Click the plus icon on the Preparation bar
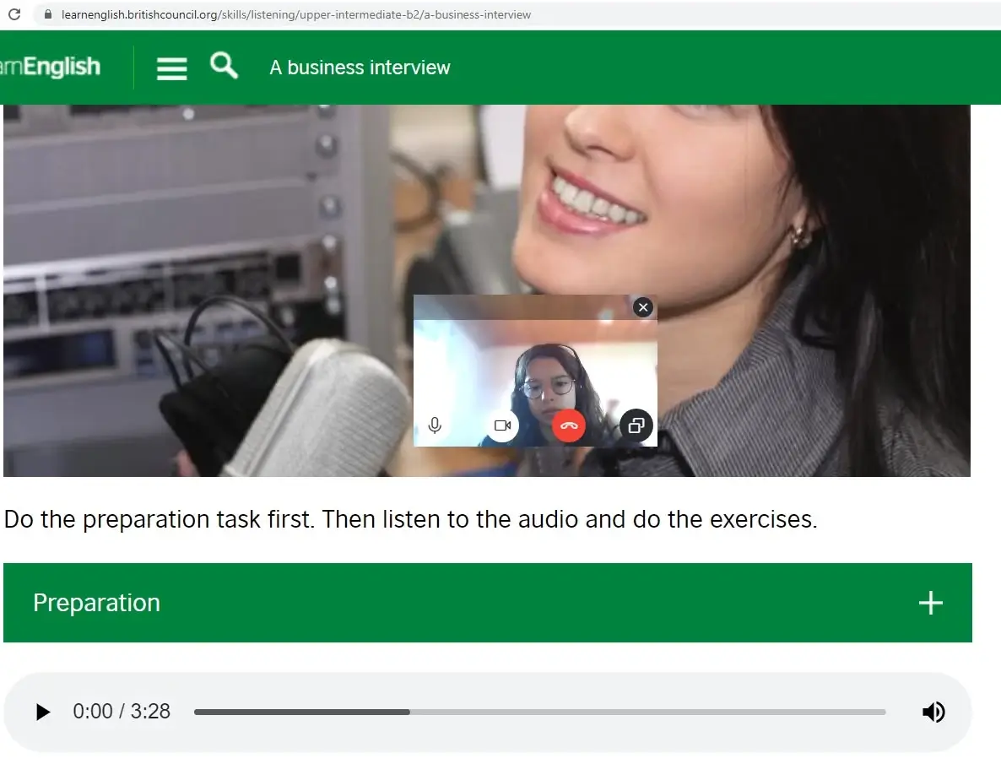 point(930,603)
